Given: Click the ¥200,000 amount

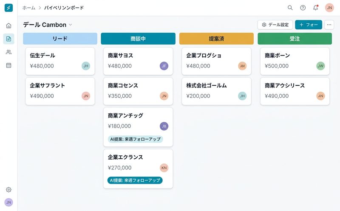Looking at the screenshot, I should (x=198, y=96).
